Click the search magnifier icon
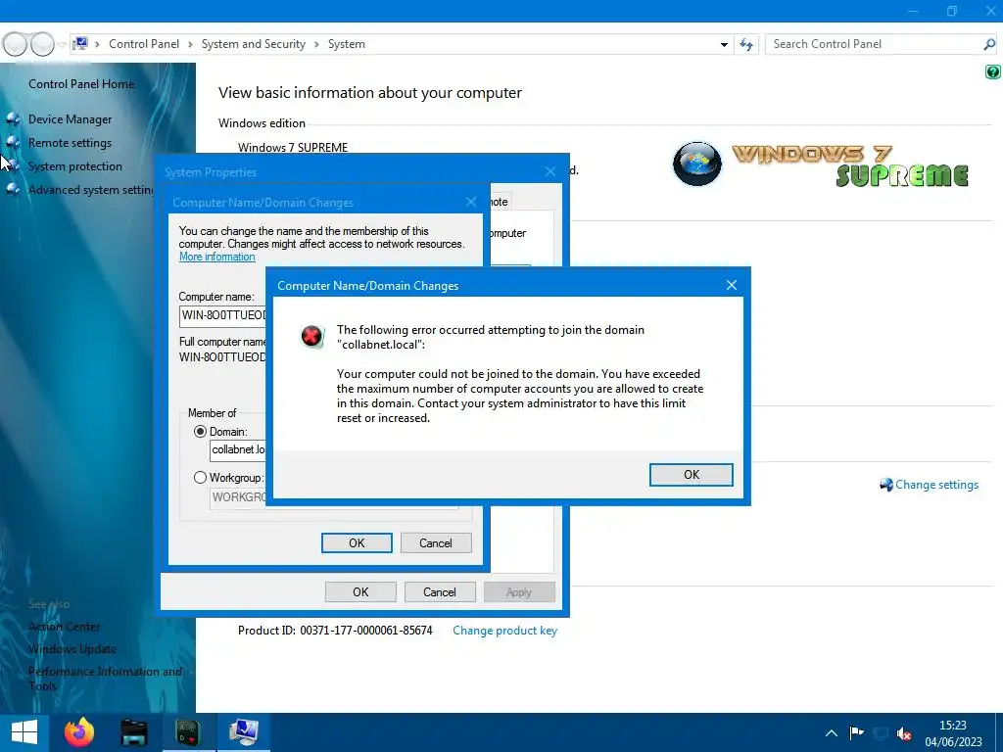This screenshot has height=752, width=1003. click(x=989, y=44)
